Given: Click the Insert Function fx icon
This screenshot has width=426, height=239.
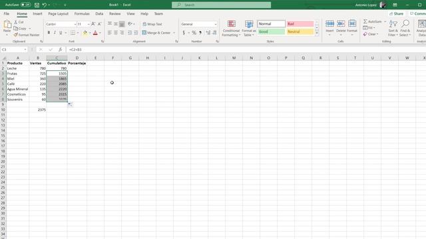Looking at the screenshot, I should [60, 50].
